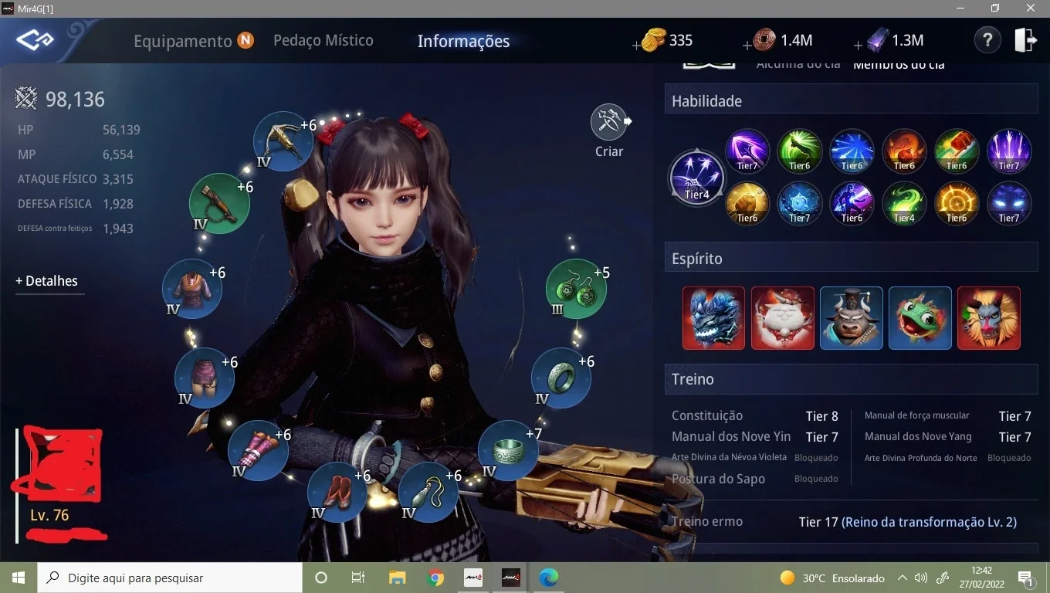Click the Manual dos Nove Yang entry
The height and width of the screenshot is (593, 1050).
tap(948, 437)
